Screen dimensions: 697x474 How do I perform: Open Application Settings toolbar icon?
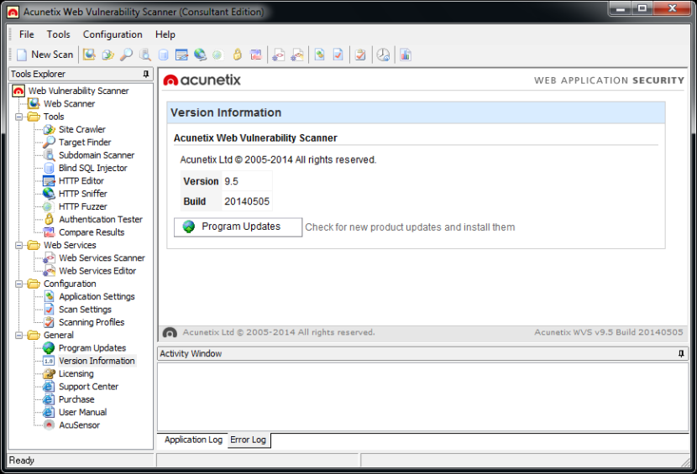click(320, 55)
